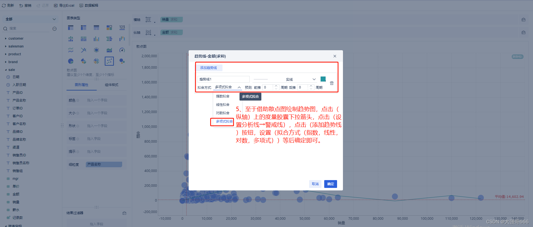Select the radar chart type icon
Screen dimensions: 533x227
pyautogui.click(x=96, y=50)
